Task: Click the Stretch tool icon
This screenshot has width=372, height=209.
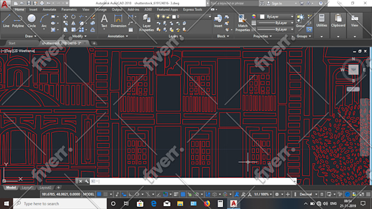Action: point(66,30)
